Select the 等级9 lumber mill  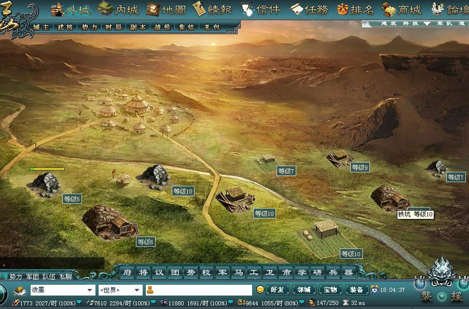point(339,159)
